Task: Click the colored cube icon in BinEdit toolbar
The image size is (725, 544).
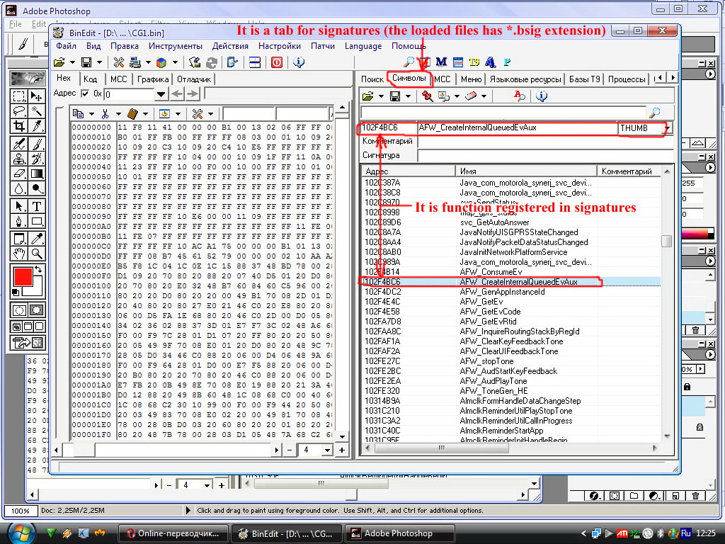Action: (161, 62)
